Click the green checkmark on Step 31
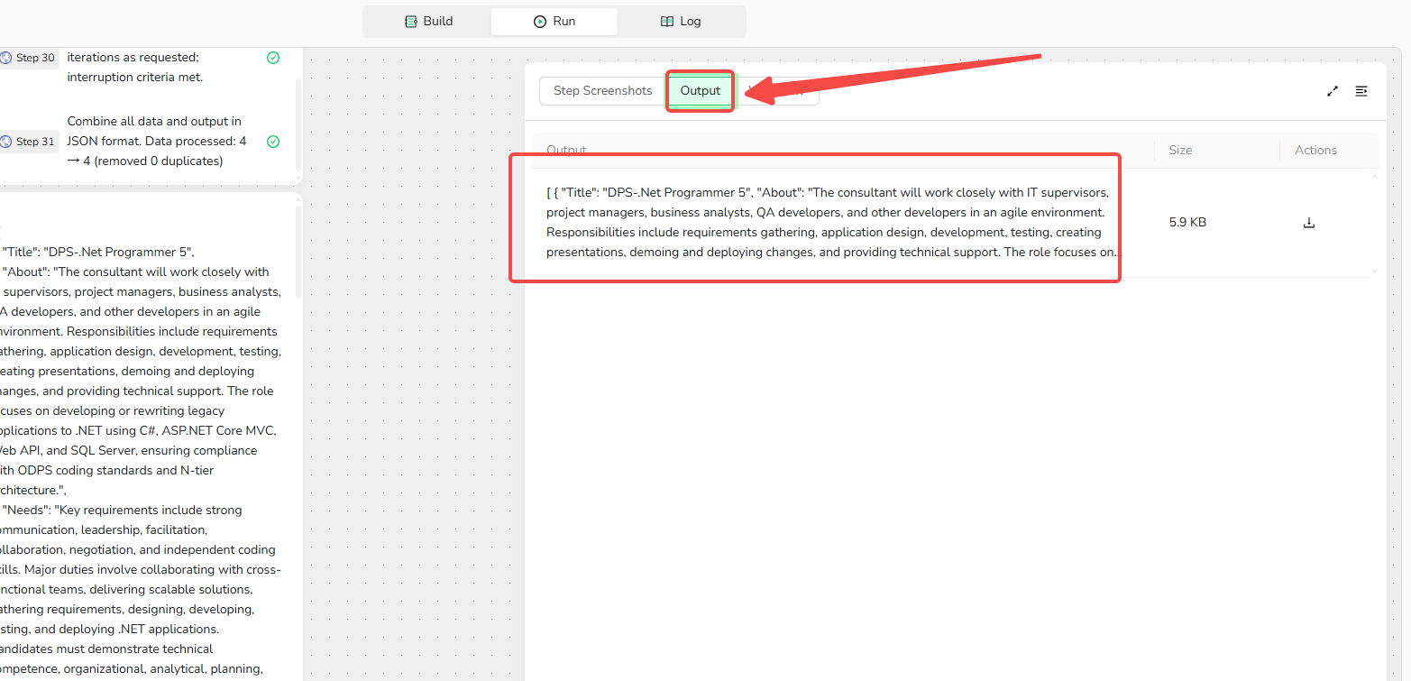The height and width of the screenshot is (681, 1411). 273,142
